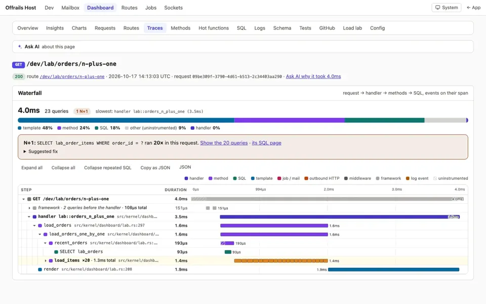This screenshot has height=304, width=486.
Task: Expand the load_items ×20 row
Action: tap(45, 260)
